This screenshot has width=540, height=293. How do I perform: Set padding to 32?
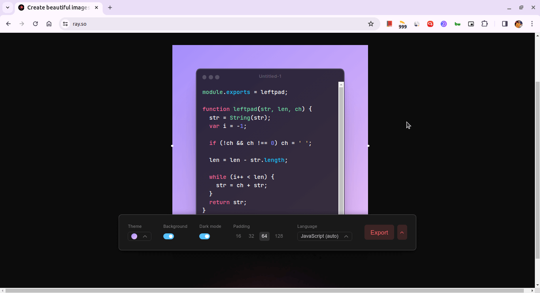[251, 236]
